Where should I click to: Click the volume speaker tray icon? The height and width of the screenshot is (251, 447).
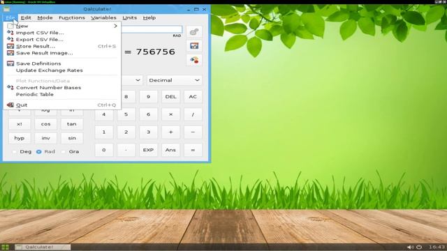(411, 247)
